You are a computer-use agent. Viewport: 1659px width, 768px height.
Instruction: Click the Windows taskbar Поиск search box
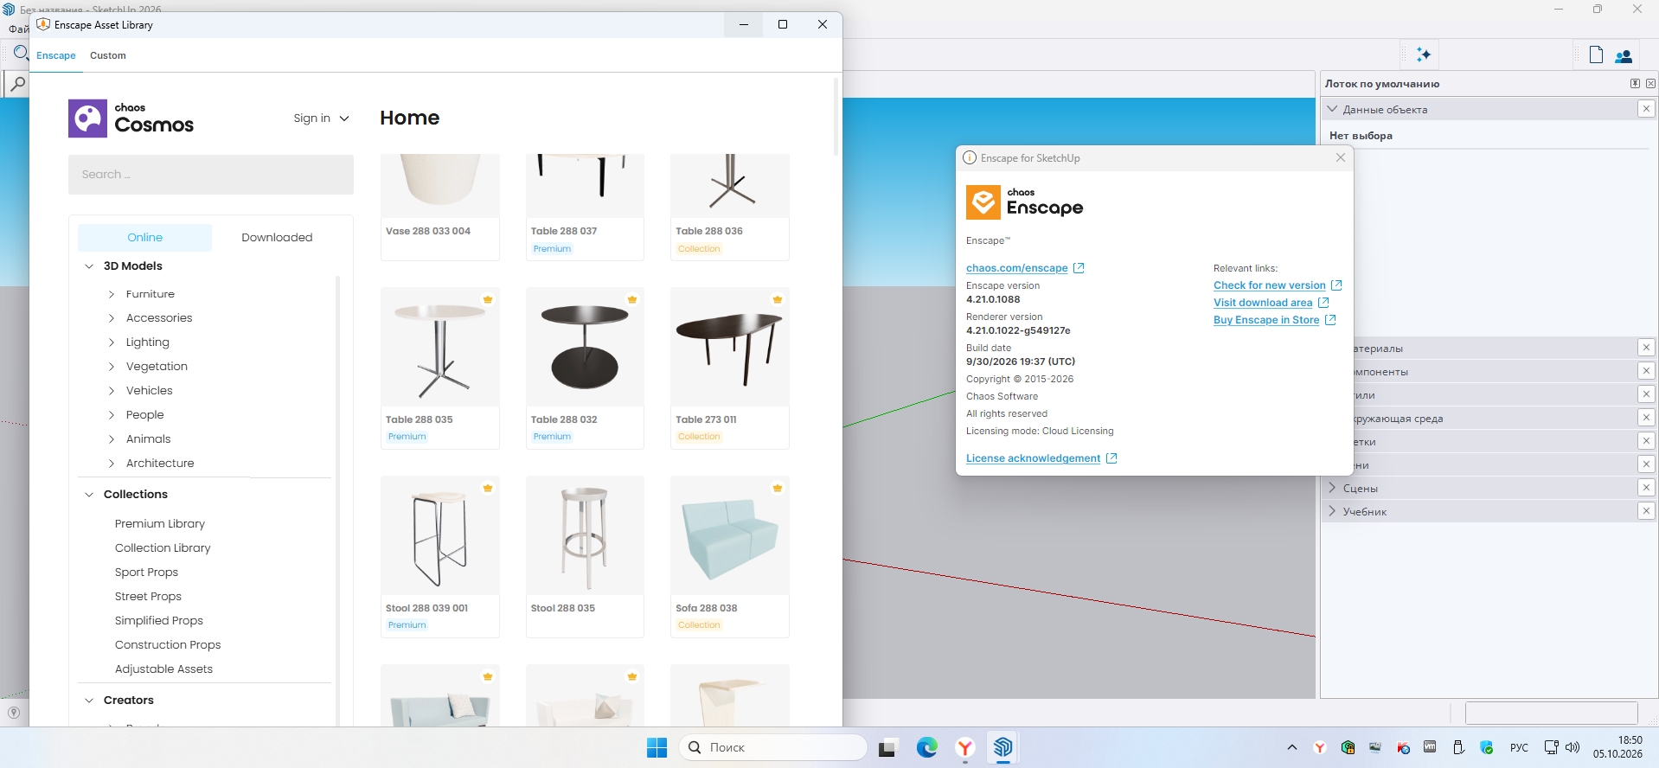coord(773,747)
